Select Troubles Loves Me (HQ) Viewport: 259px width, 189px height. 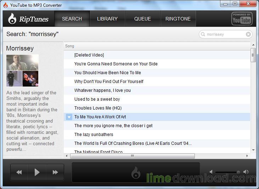(x=157, y=108)
